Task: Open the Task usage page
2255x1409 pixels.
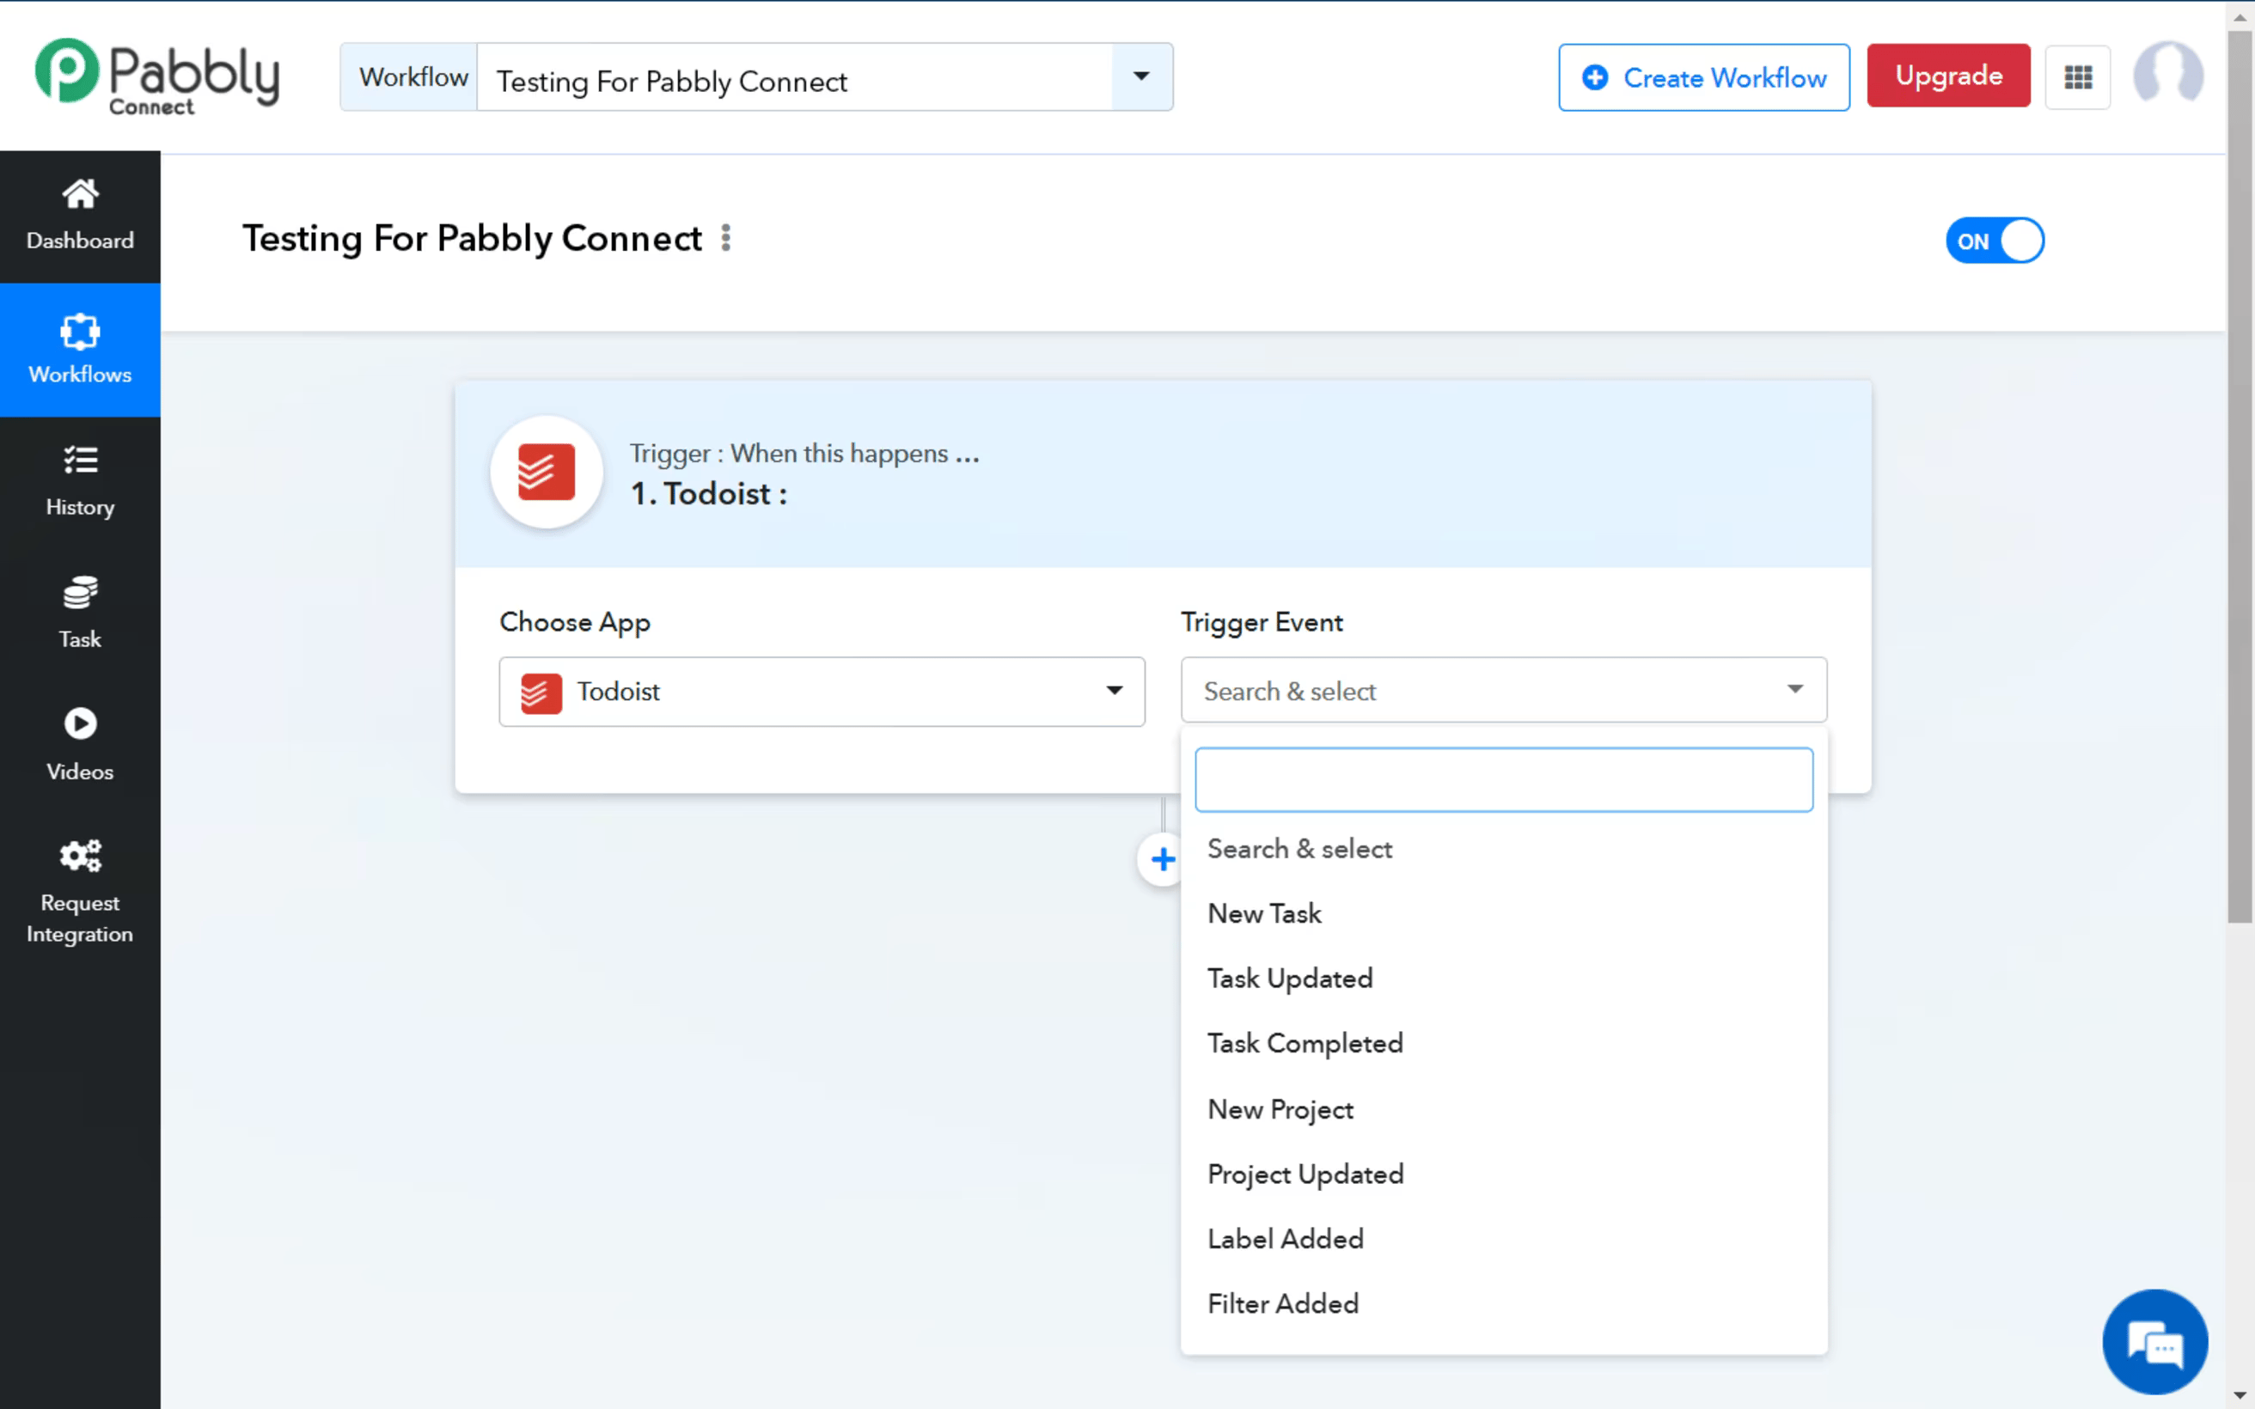Action: coord(80,614)
